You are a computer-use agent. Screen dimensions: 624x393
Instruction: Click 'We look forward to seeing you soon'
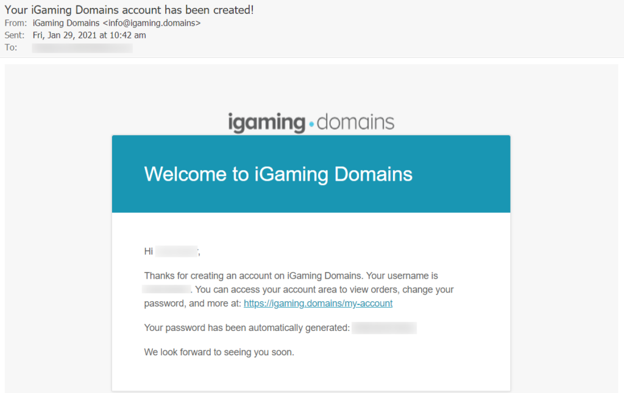[219, 352]
